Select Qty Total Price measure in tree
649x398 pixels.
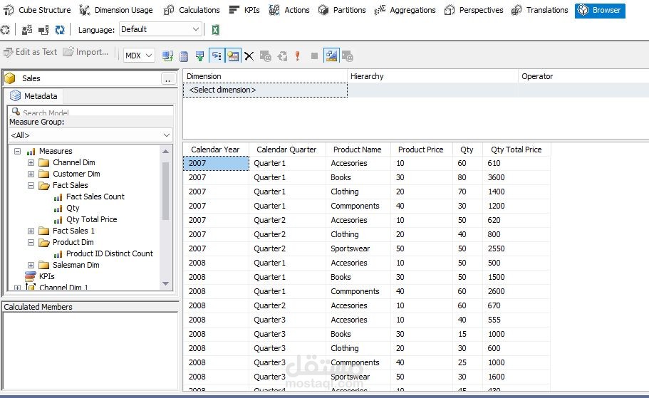(x=91, y=220)
